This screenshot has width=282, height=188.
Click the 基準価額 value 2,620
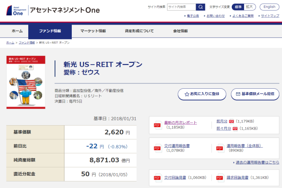(x=114, y=132)
